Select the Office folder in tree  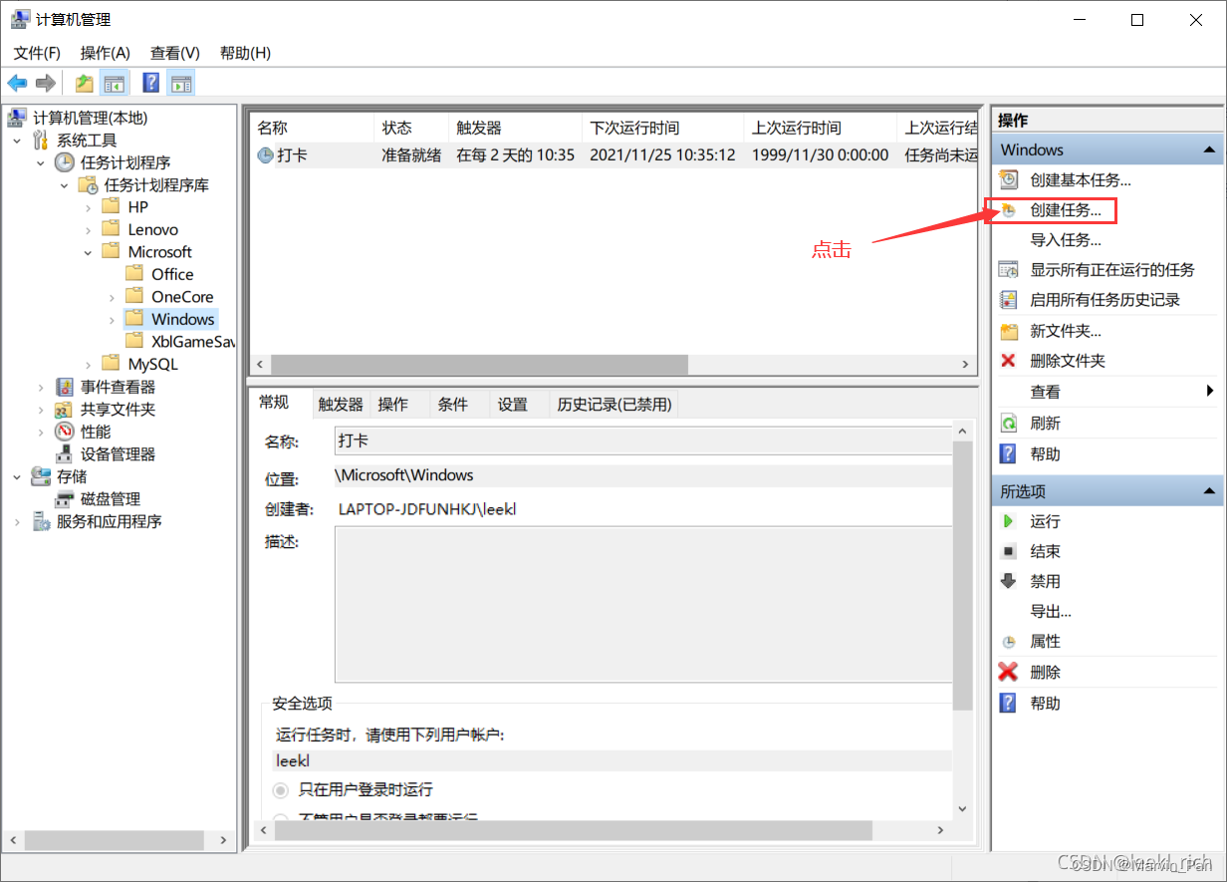tap(172, 274)
